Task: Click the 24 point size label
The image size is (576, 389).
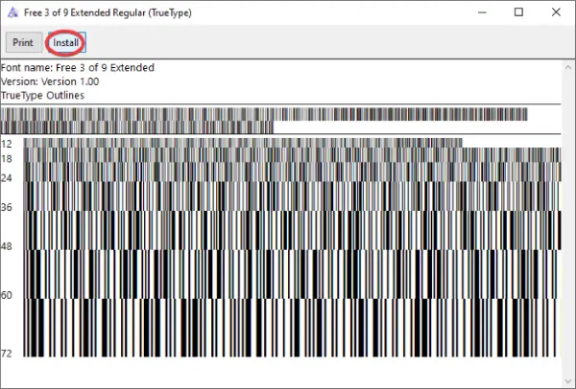Action: click(x=7, y=178)
